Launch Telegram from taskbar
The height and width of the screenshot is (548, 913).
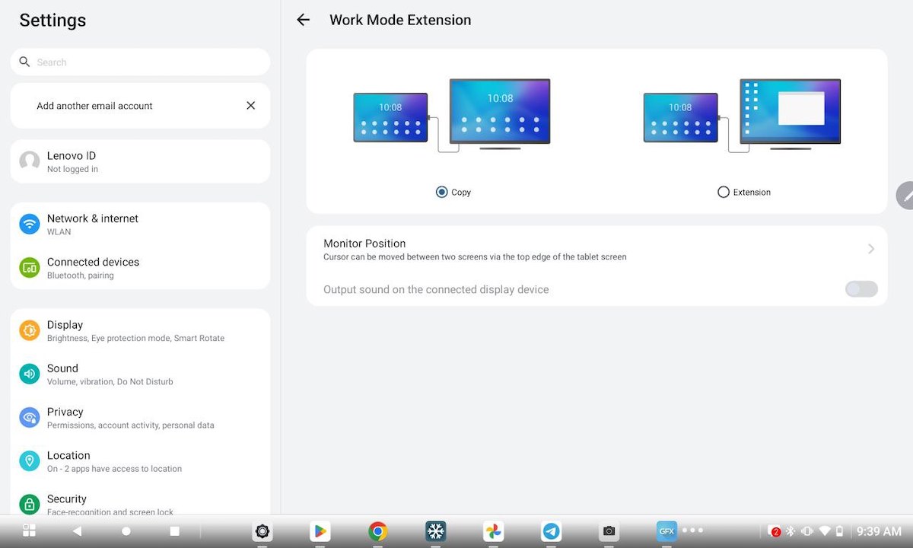552,531
